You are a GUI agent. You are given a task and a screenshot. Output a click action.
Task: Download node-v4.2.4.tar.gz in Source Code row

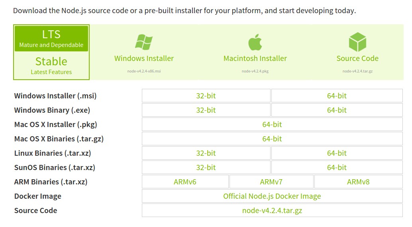point(272,210)
